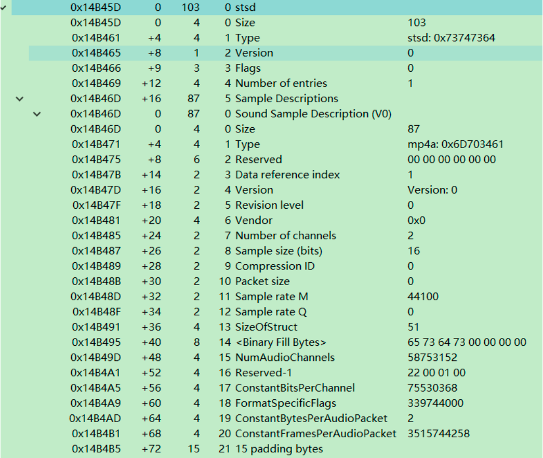This screenshot has height=458, width=543.
Task: Click the stsd Size value 103
Action: pos(417,22)
